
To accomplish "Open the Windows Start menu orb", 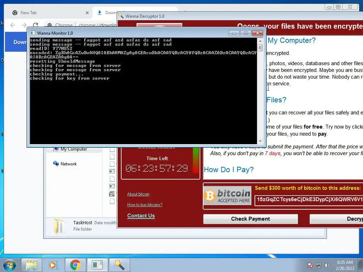I will point(9,265).
